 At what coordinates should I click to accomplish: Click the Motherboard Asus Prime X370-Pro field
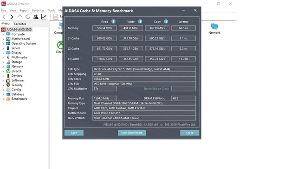[x=144, y=113]
